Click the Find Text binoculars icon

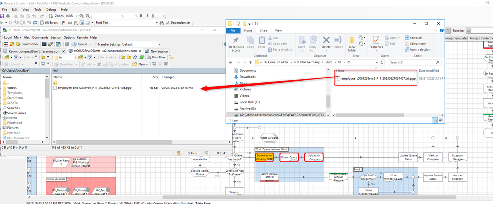click(x=162, y=23)
